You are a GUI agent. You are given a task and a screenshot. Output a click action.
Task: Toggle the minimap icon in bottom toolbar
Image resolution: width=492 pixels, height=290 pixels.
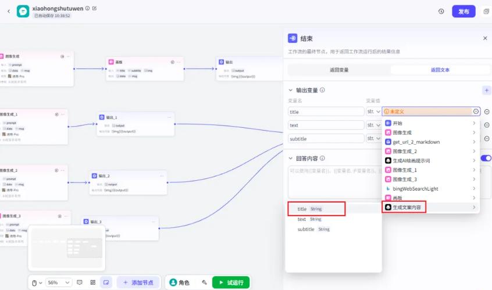coord(106,282)
